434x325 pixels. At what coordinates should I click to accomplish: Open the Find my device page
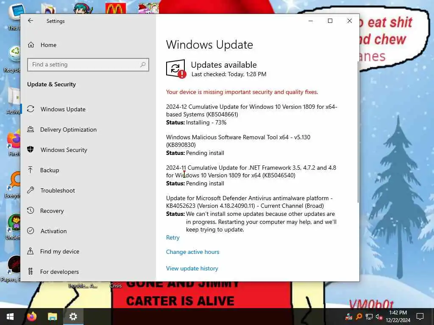click(59, 251)
